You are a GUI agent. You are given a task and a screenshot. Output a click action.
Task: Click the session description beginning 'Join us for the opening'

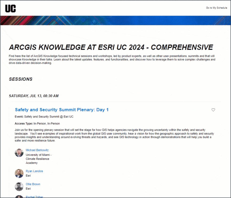(114, 135)
